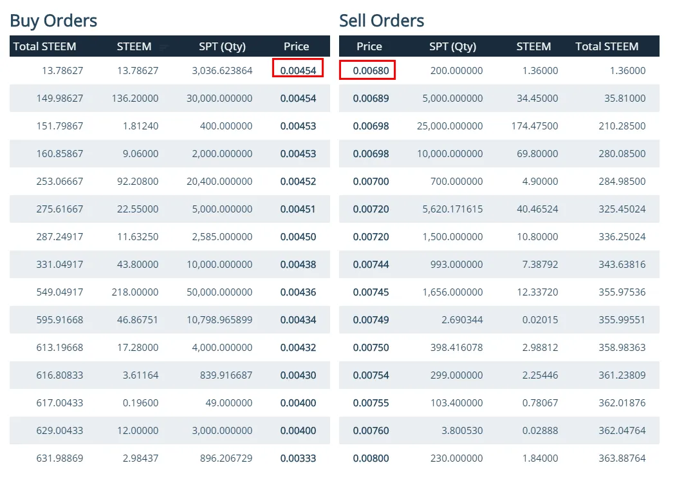Click the 0.00689 sell order price
Image resolution: width=684 pixels, height=481 pixels.
click(x=371, y=99)
